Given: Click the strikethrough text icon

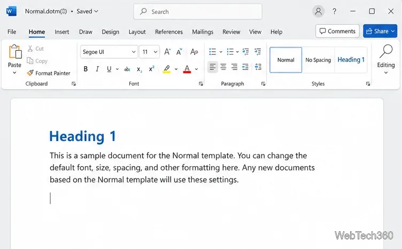Looking at the screenshot, I should (127, 69).
